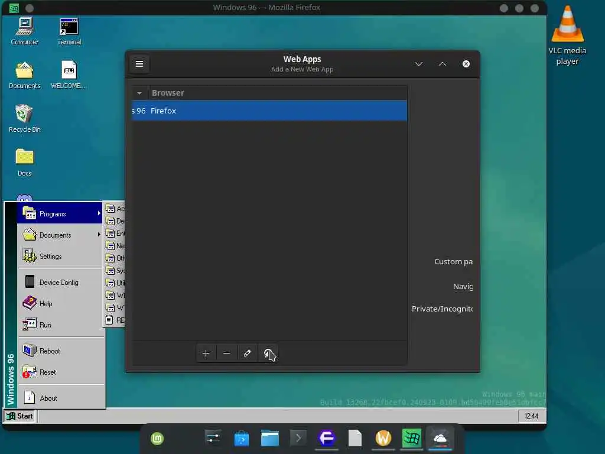The image size is (605, 454).
Task: Click the down chevron in Web Apps titlebar
Action: (x=419, y=64)
